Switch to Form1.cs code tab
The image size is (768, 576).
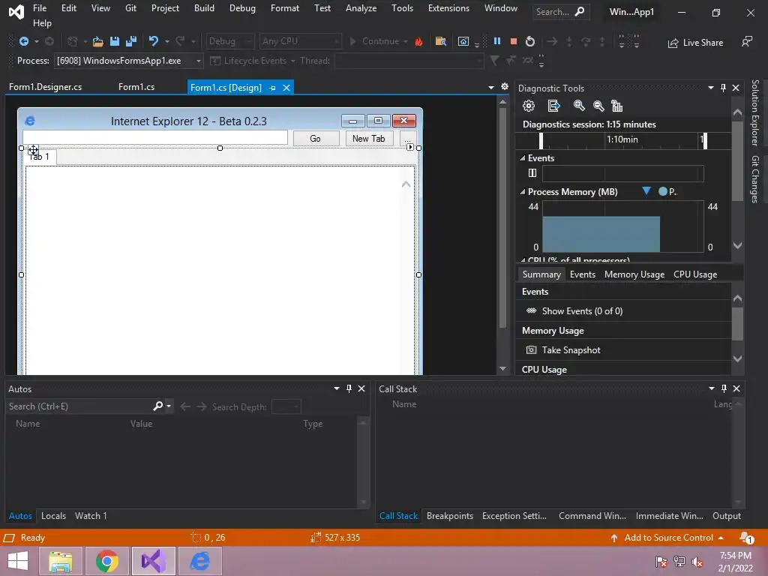click(136, 87)
